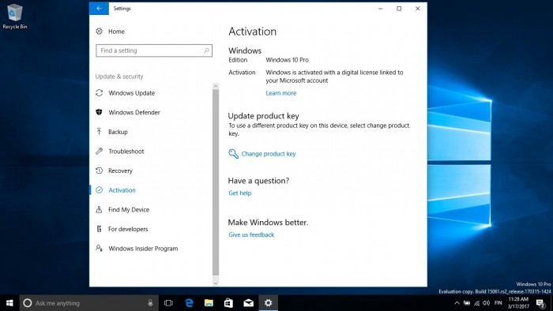
Task: Click the Windows 10 Pro edition text
Action: 287,60
